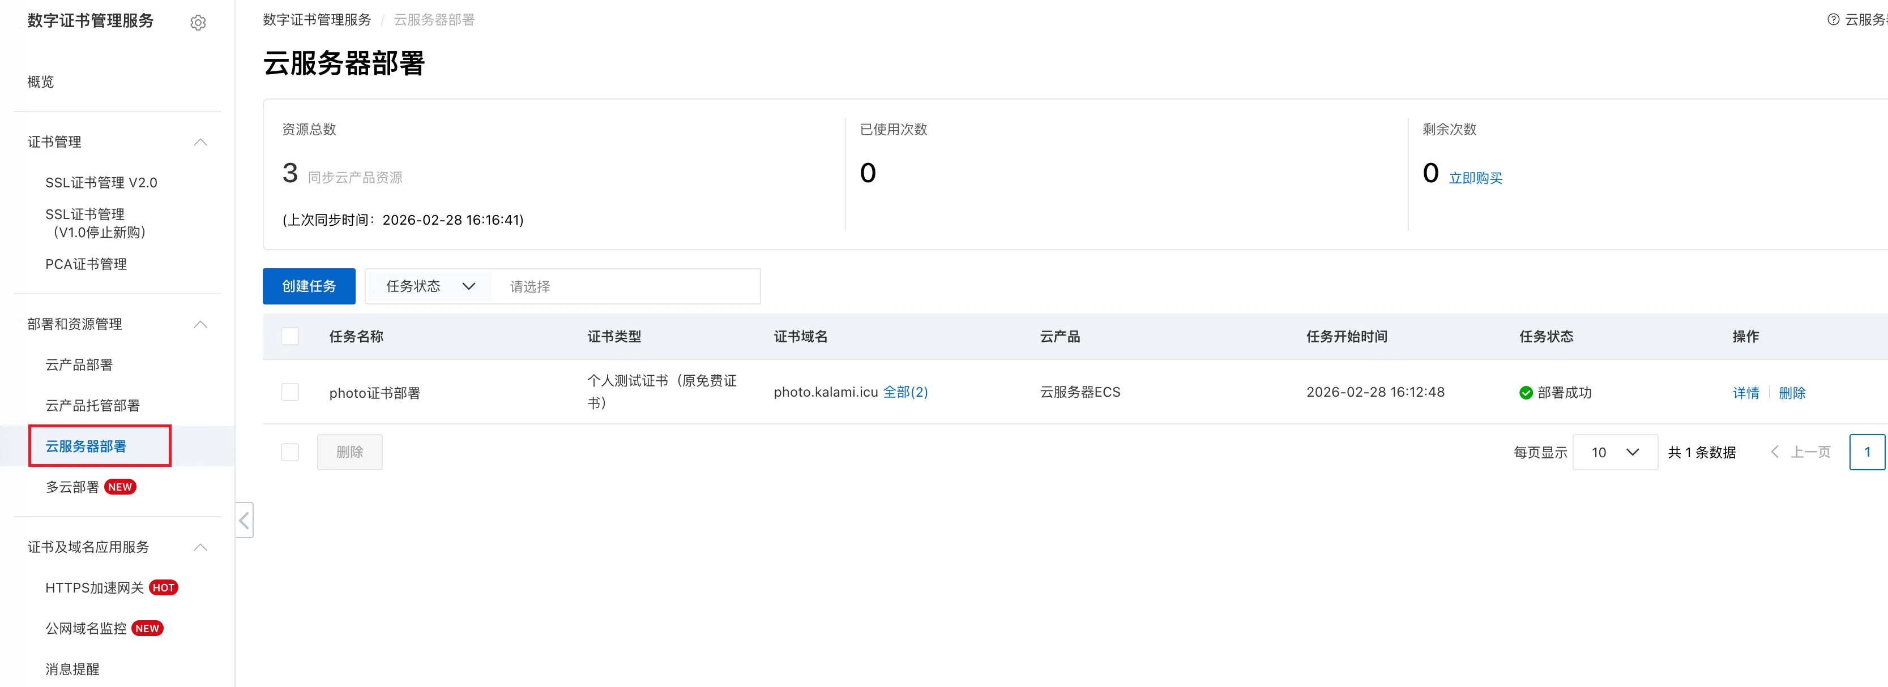Collapse the 证书管理 menu section
This screenshot has height=687, width=1888.
(200, 142)
